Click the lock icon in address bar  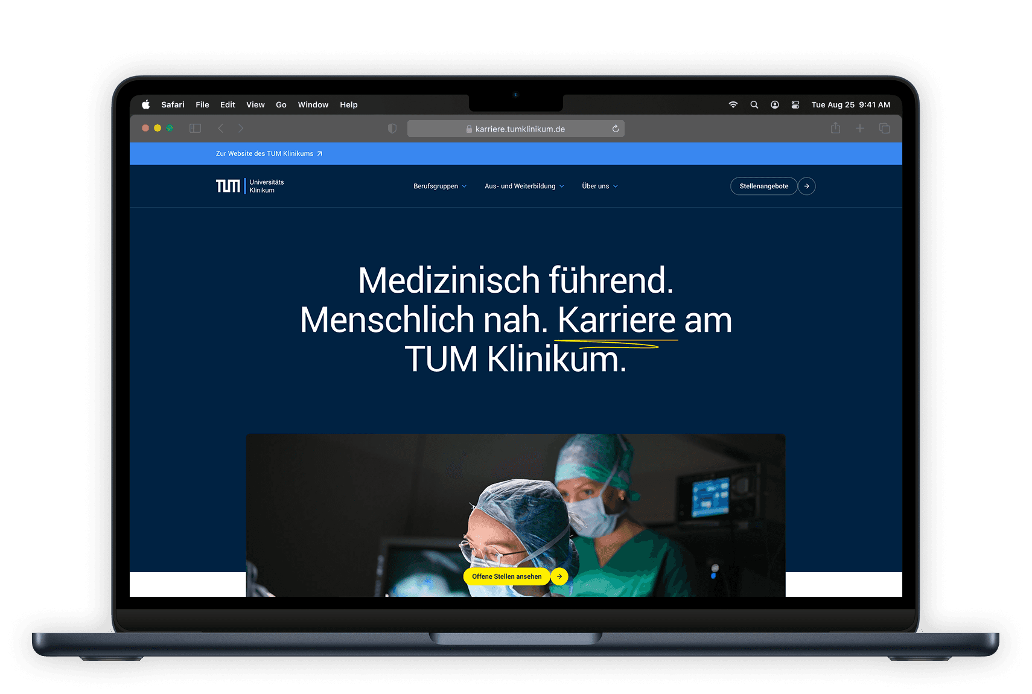coord(469,129)
